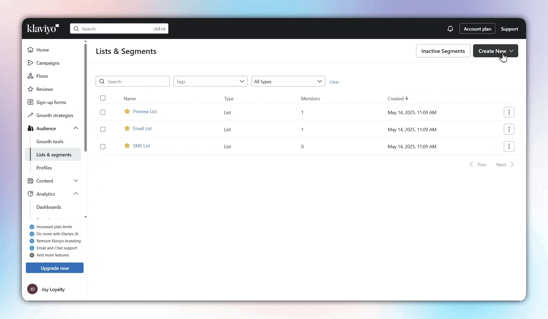The image size is (548, 319).
Task: Open the Tags filter dropdown
Action: pos(210,82)
